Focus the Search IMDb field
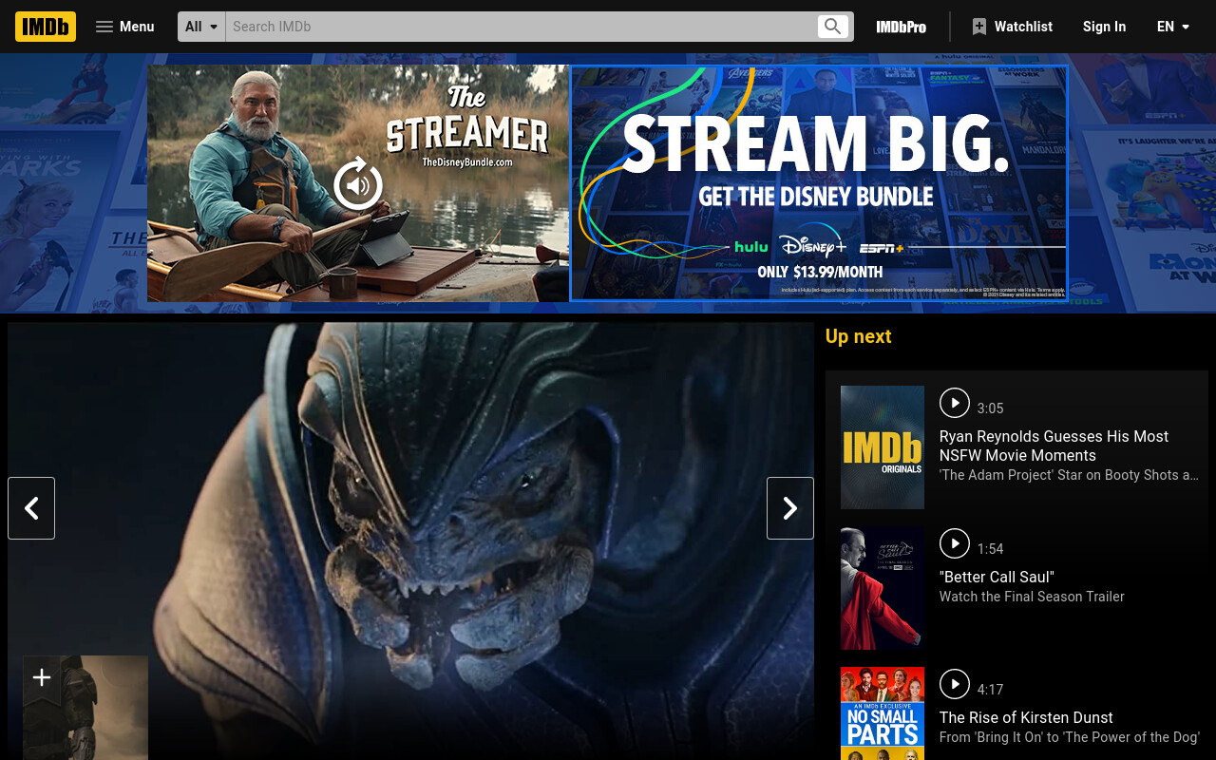 tap(521, 27)
